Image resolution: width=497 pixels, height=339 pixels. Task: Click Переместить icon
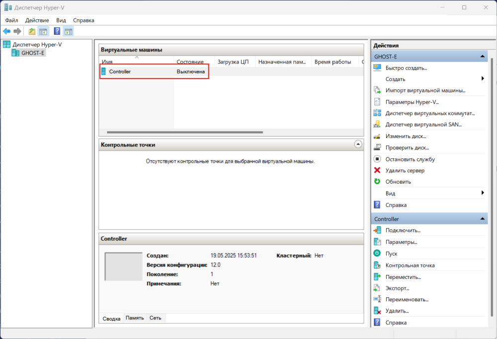coord(377,276)
